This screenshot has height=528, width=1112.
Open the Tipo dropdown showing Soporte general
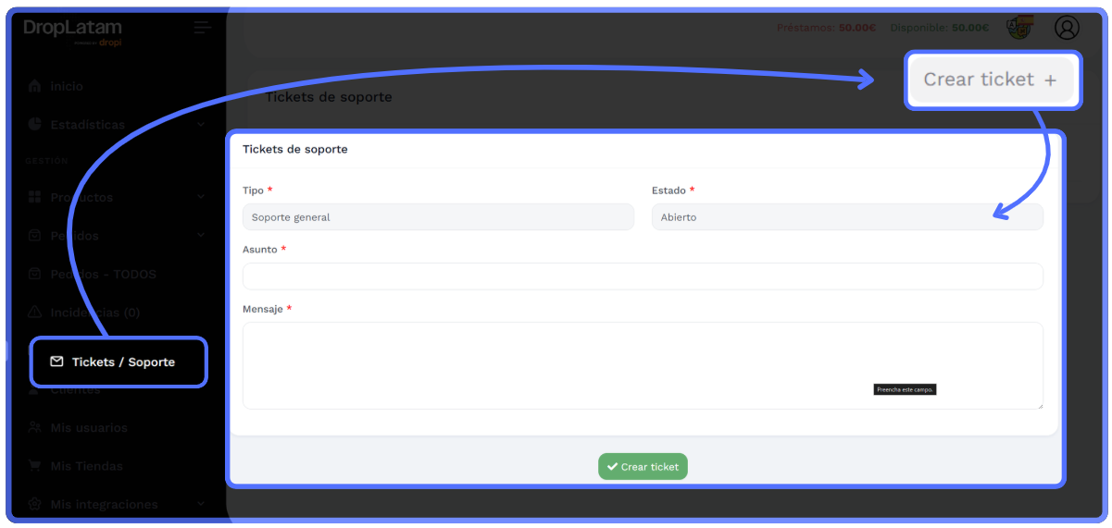[438, 217]
